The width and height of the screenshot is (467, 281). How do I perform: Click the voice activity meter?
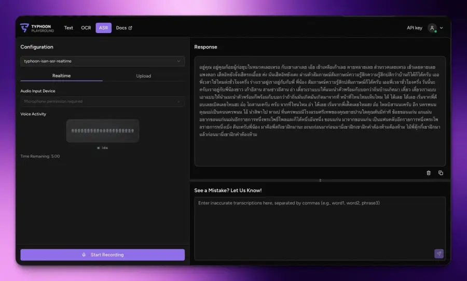click(x=102, y=131)
